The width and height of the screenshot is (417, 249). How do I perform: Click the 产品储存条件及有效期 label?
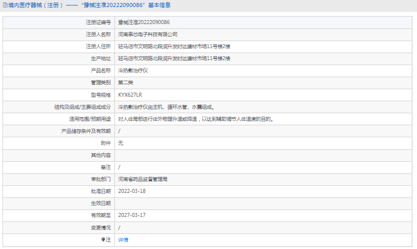[x=86, y=131]
